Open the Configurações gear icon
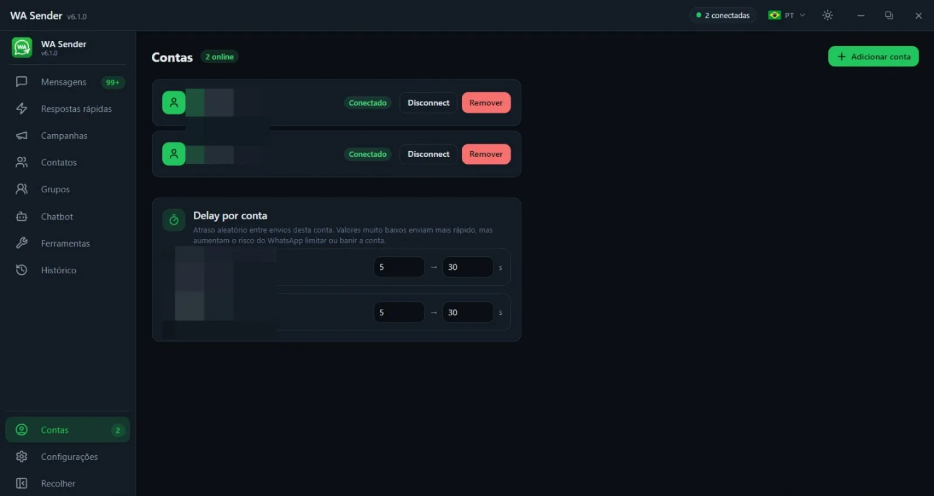 [22, 456]
